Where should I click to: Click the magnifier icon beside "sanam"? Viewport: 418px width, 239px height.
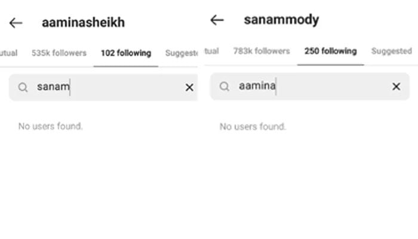[23, 88]
